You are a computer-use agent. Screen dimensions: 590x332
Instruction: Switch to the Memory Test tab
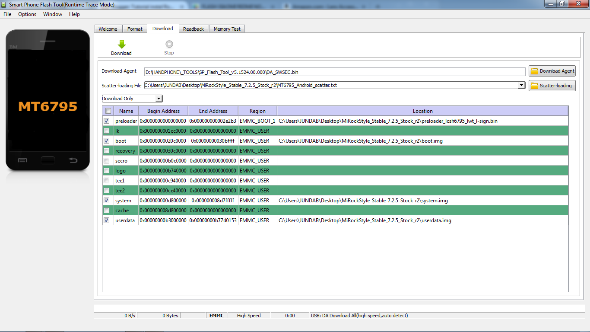click(x=227, y=29)
